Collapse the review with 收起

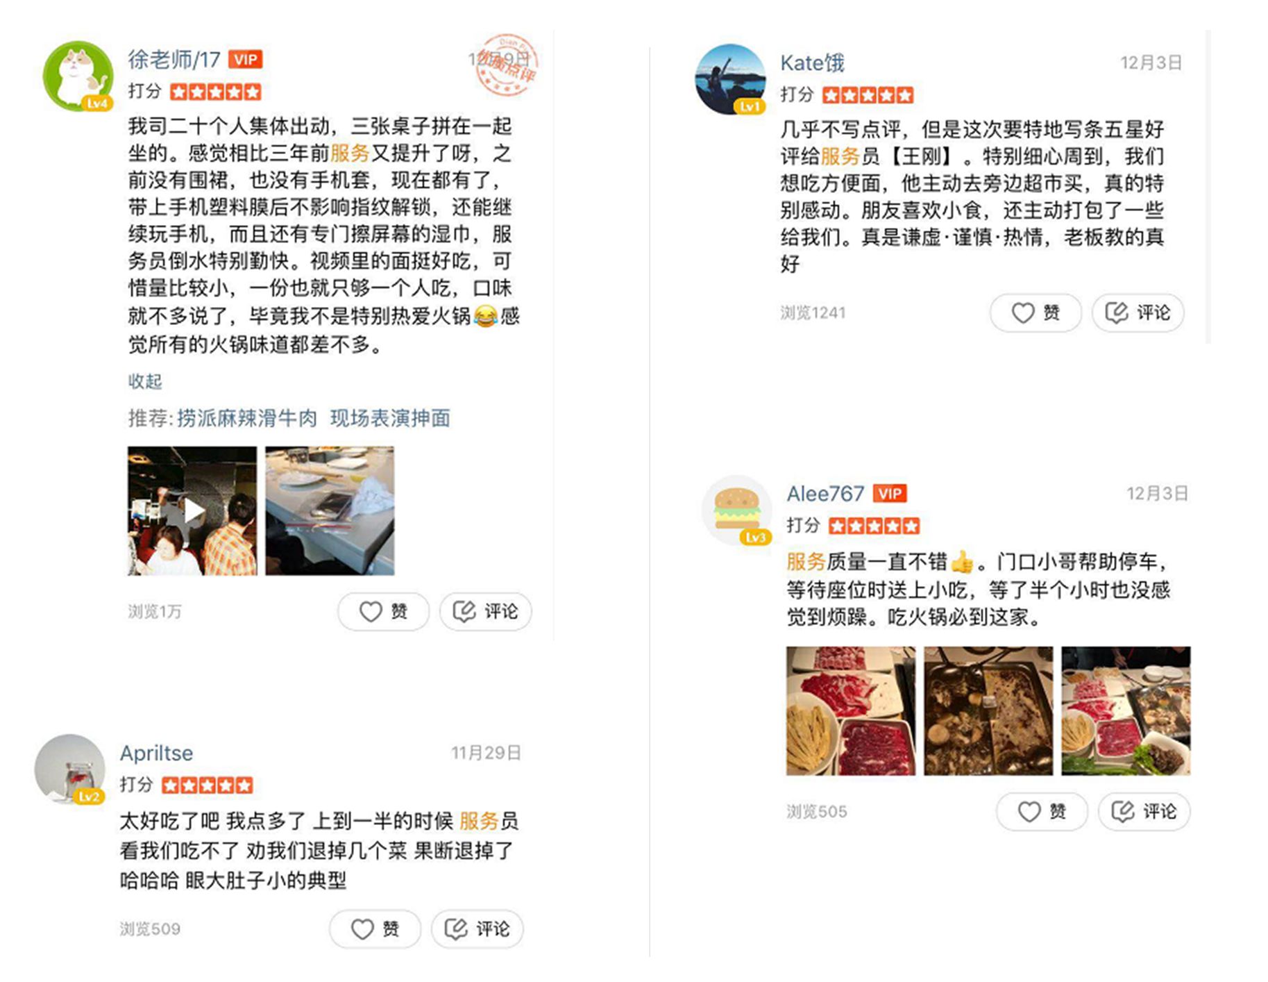pyautogui.click(x=144, y=381)
